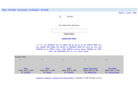Click the Sign Up link
Screen dimensions: 138x103
click(121, 13)
